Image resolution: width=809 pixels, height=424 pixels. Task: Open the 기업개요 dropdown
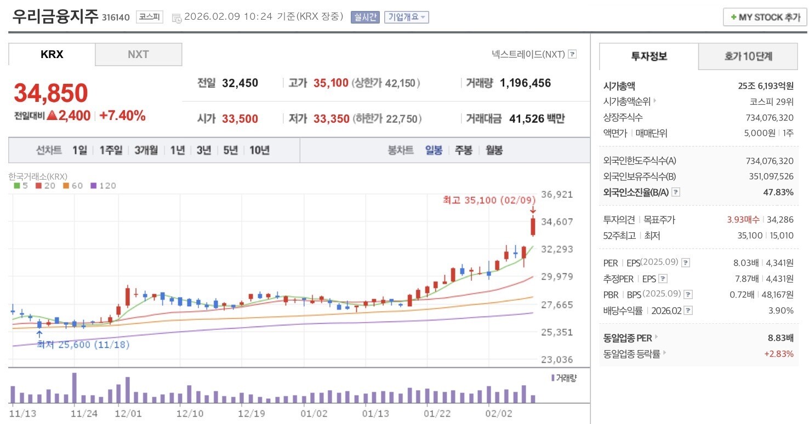tap(406, 17)
